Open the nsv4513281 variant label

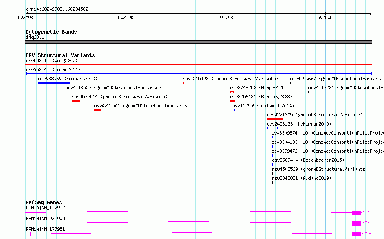click(x=346, y=88)
